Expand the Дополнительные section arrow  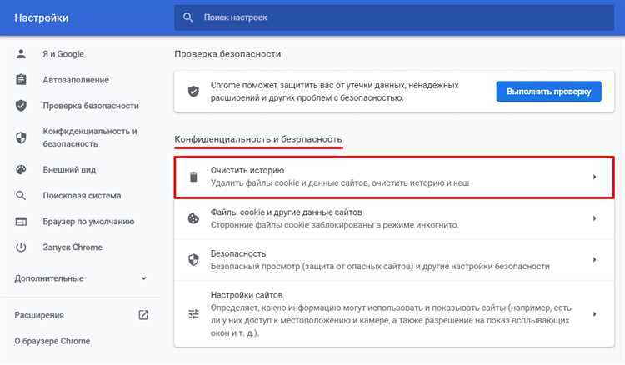[x=144, y=278]
